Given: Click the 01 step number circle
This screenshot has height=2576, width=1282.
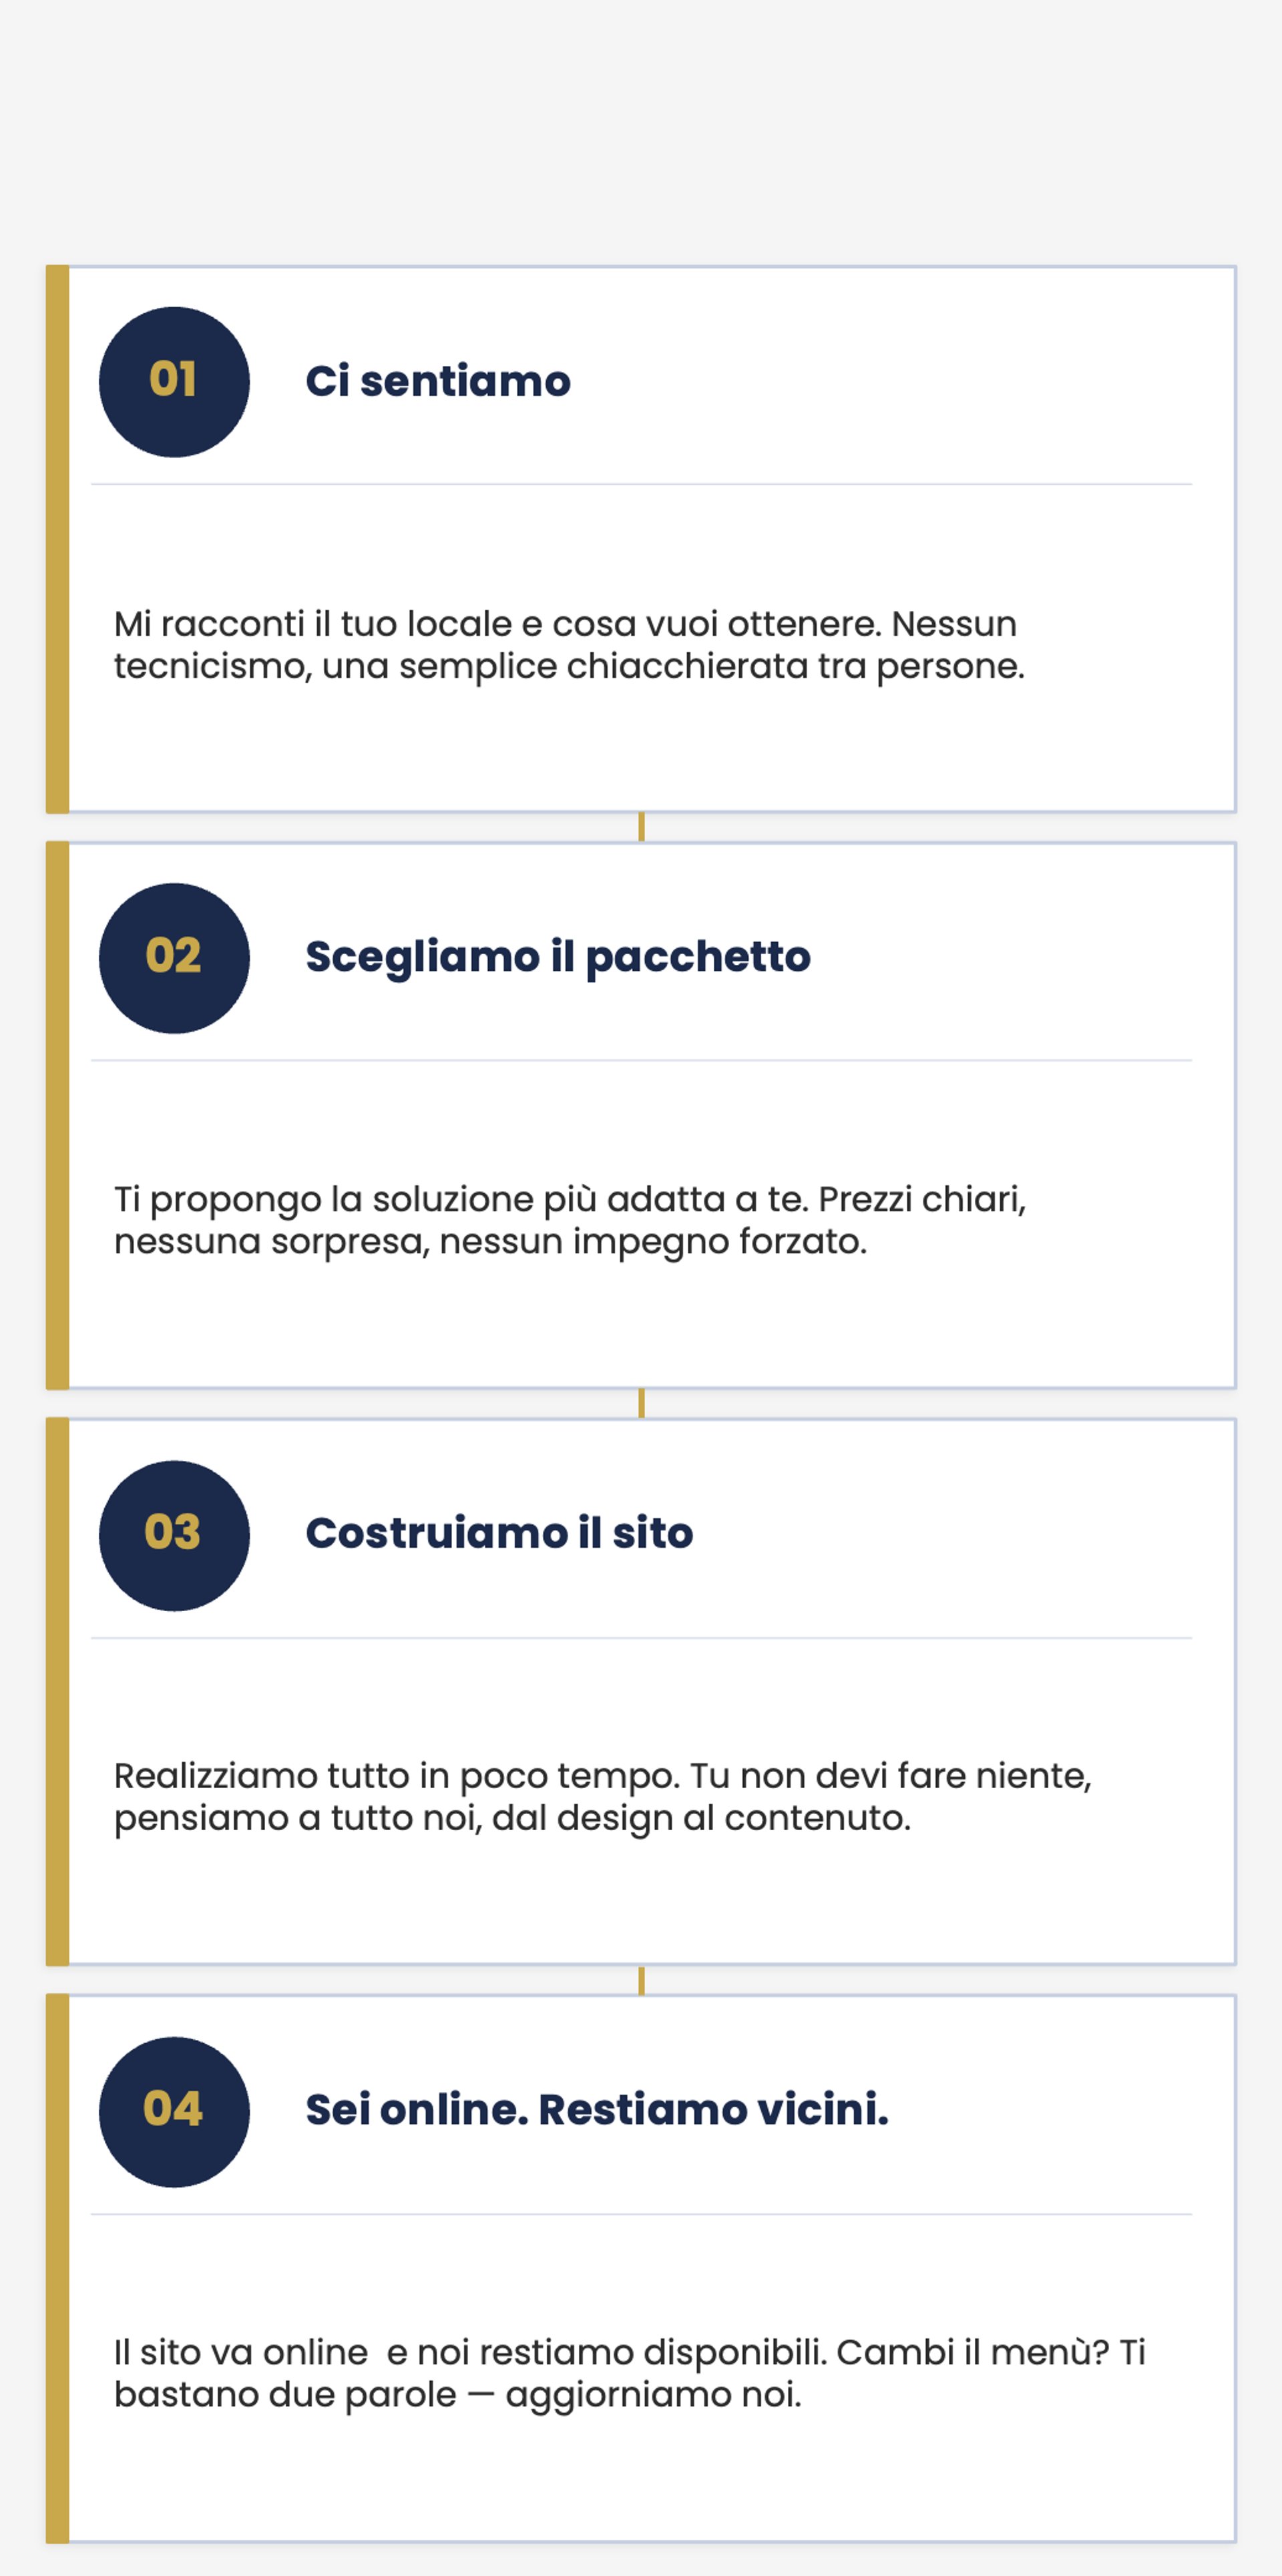Looking at the screenshot, I should coord(174,382).
